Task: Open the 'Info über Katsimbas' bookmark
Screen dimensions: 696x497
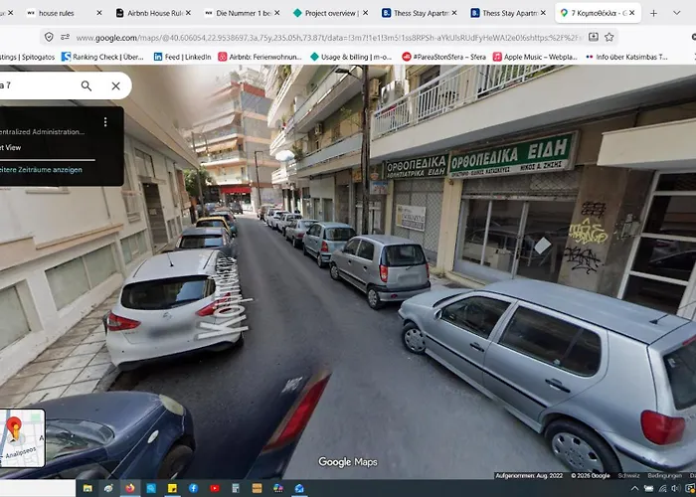Action: pyautogui.click(x=626, y=57)
